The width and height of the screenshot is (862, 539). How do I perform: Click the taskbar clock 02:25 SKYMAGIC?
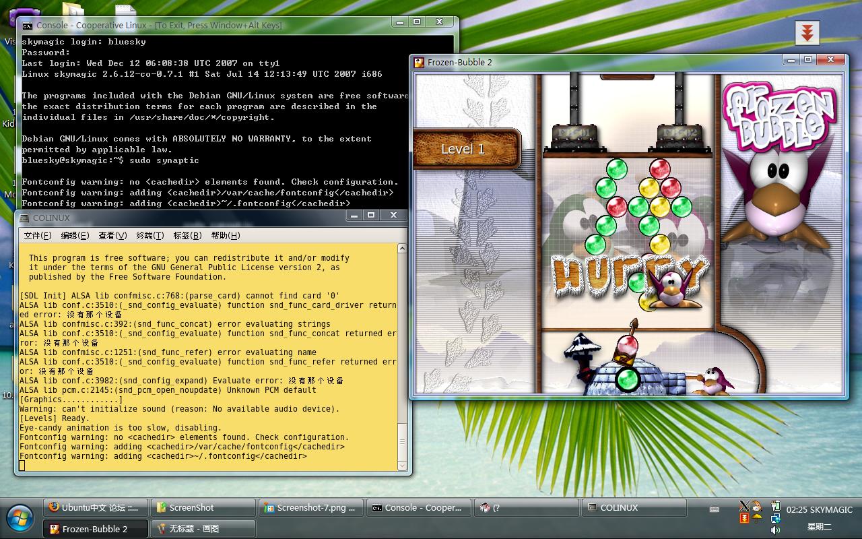pyautogui.click(x=820, y=510)
